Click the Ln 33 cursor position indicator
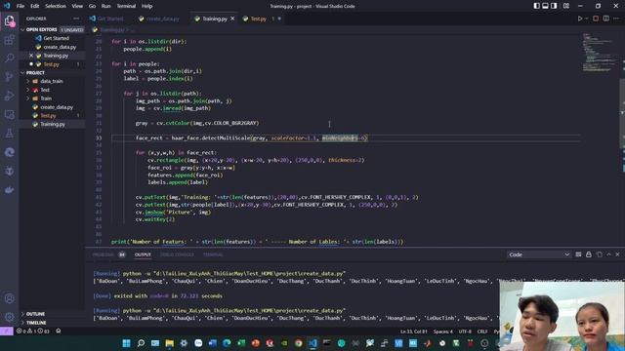The height and width of the screenshot is (351, 625). pos(414,331)
